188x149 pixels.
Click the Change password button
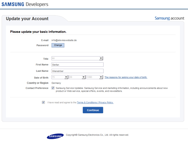click(x=58, y=45)
